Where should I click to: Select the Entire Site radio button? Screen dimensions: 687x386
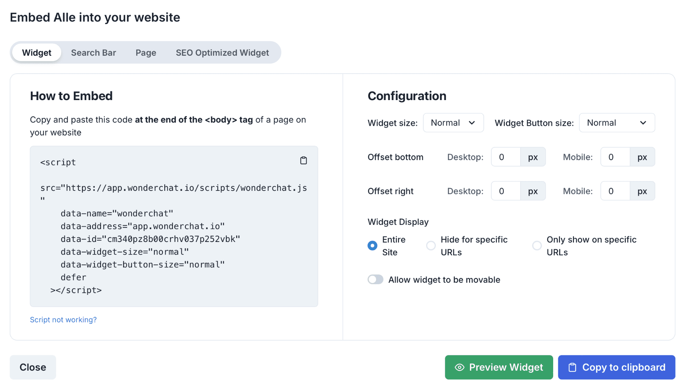373,246
